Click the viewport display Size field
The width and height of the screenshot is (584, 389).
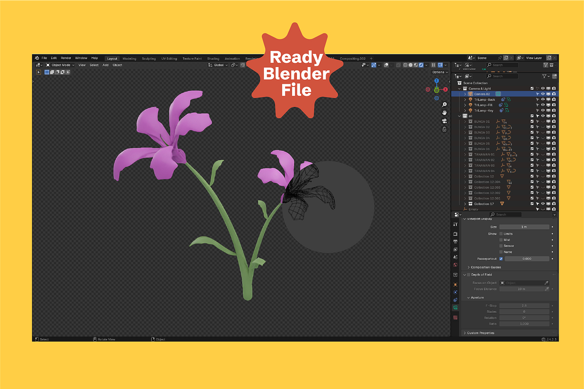[525, 227]
